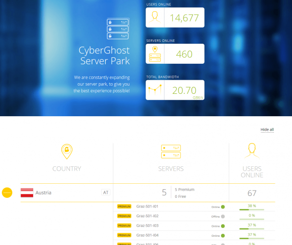This screenshot has height=245, width=292.
Task: Click the 37 % load bar for Graz-S01-I03
Action: click(x=252, y=229)
